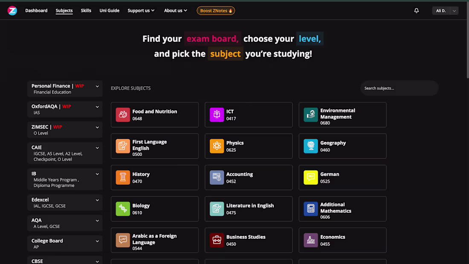
Task: Open Business Studies 0450 subject card
Action: tap(249, 240)
